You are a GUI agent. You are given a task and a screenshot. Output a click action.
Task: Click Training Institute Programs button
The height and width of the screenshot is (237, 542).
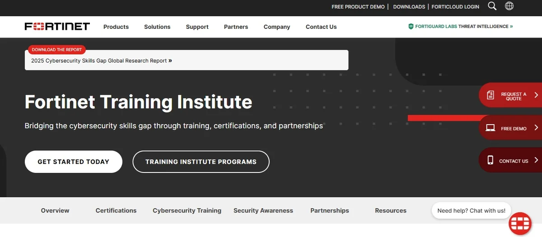point(201,162)
